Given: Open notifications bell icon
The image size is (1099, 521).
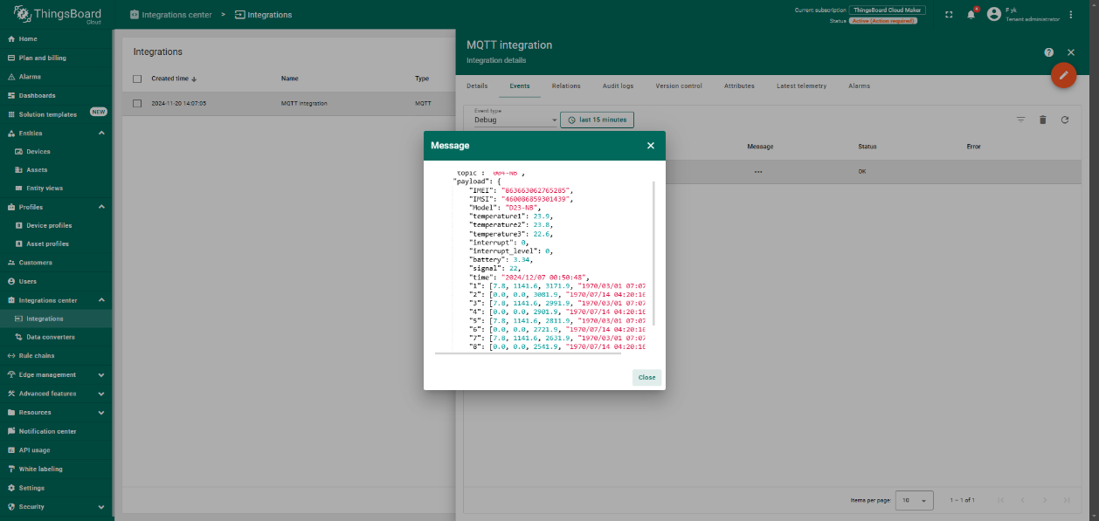Looking at the screenshot, I should coord(971,15).
